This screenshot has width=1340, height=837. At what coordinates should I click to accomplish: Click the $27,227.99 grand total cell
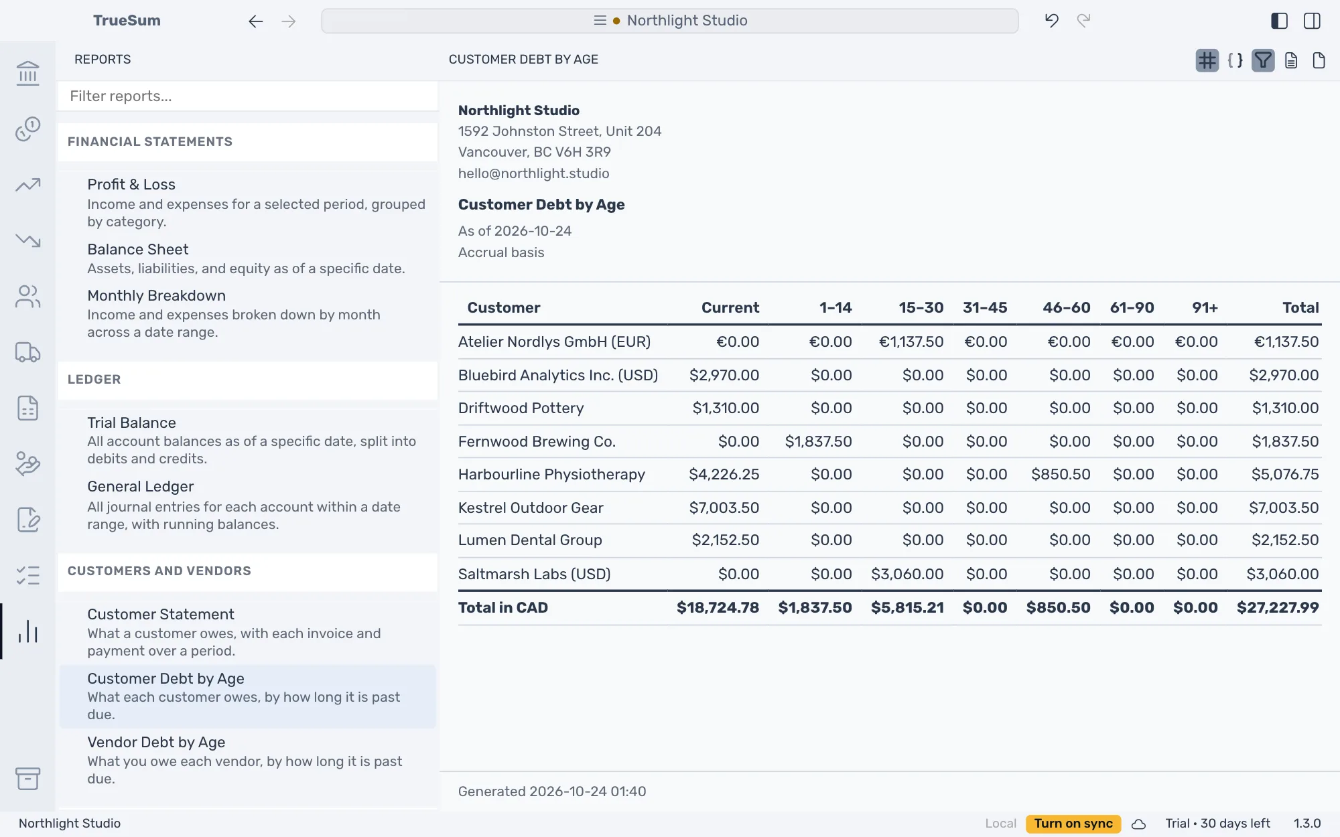[1278, 608]
